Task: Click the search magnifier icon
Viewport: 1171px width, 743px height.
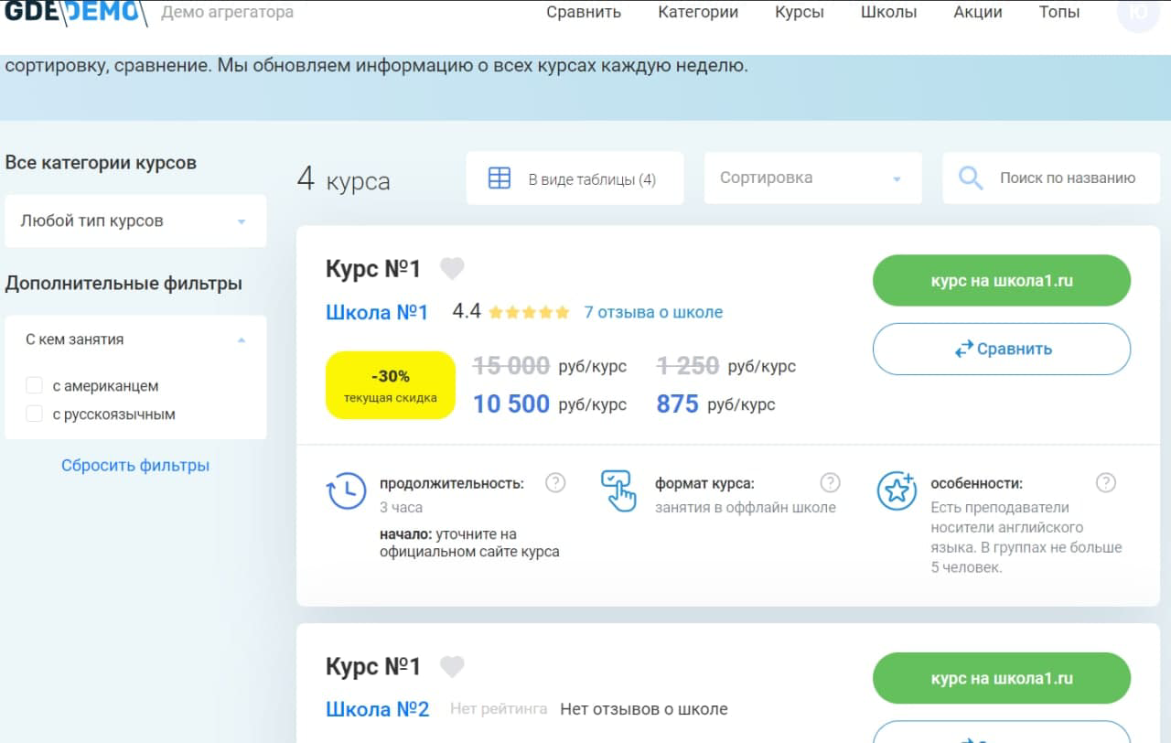Action: [971, 178]
